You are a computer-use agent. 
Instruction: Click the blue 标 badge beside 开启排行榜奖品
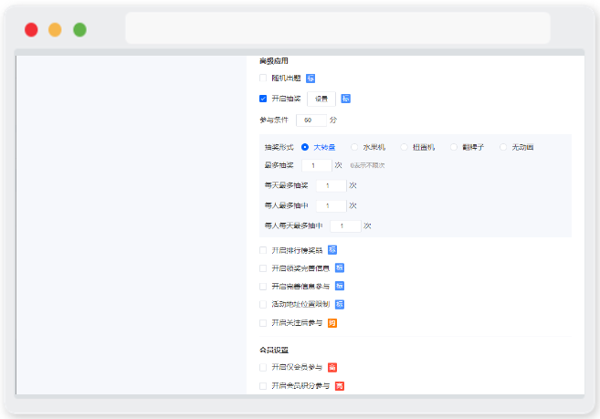click(x=332, y=250)
